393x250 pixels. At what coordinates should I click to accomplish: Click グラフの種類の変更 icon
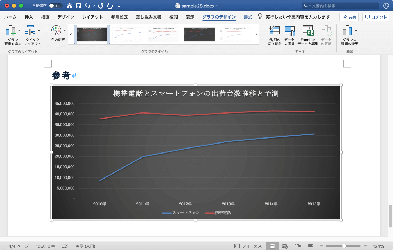click(x=348, y=31)
